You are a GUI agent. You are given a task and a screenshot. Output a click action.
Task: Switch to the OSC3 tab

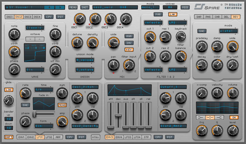pos(28,17)
